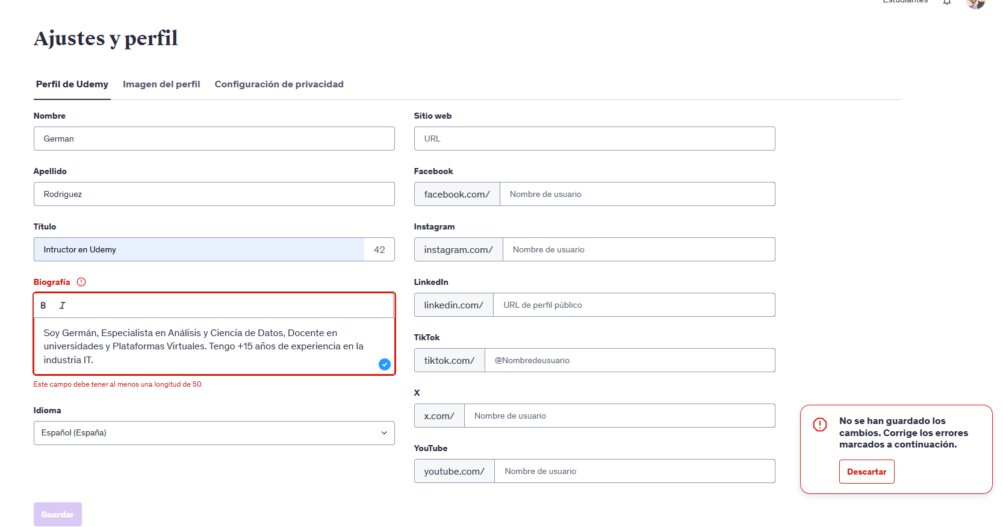Click the Estudiantes link at top
Screen dimensions: 1003x527
coord(905,2)
